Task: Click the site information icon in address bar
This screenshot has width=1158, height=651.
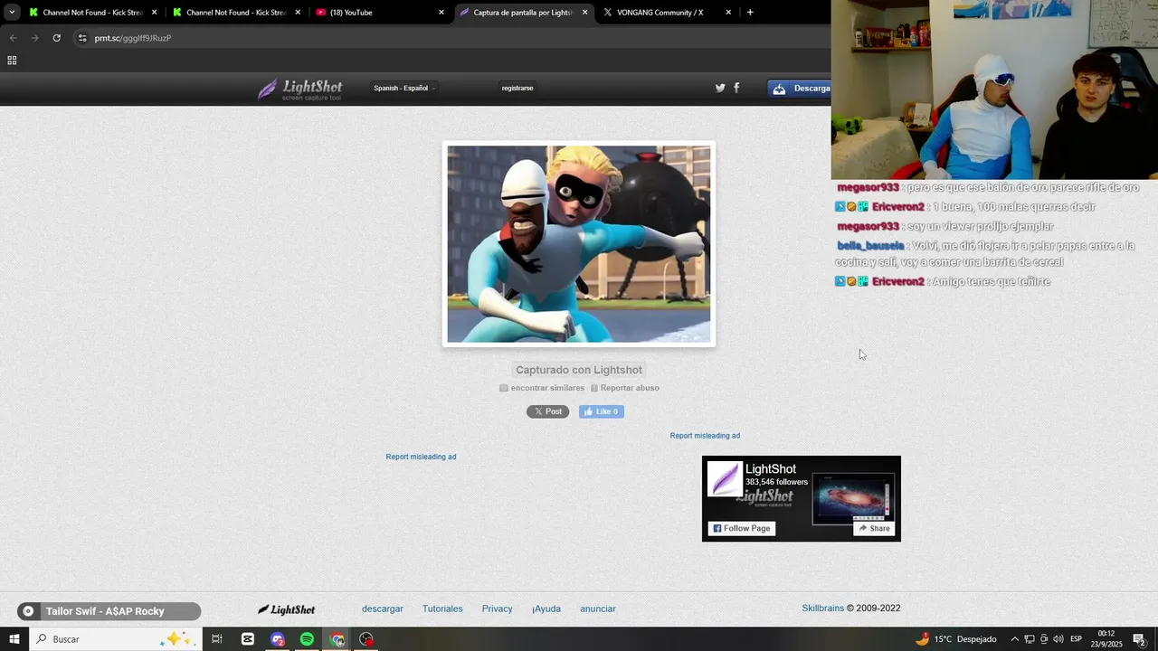Action: point(82,38)
